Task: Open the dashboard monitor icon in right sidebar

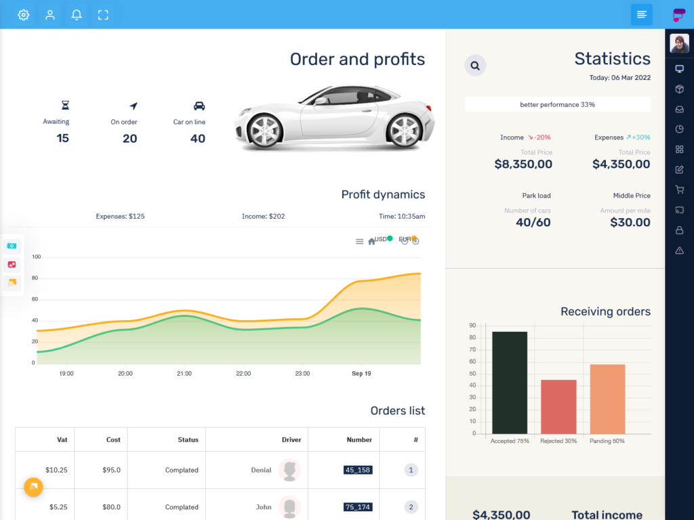Action: (x=679, y=68)
